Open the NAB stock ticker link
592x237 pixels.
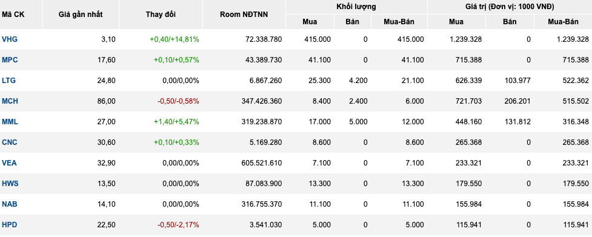tap(10, 204)
